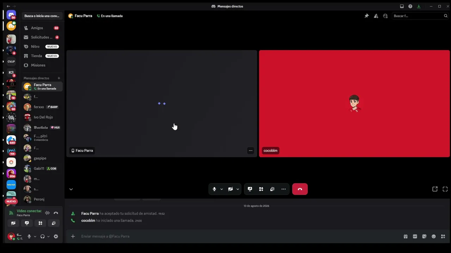Open the help icon in the title bar
This screenshot has height=253, width=451.
pyautogui.click(x=410, y=6)
